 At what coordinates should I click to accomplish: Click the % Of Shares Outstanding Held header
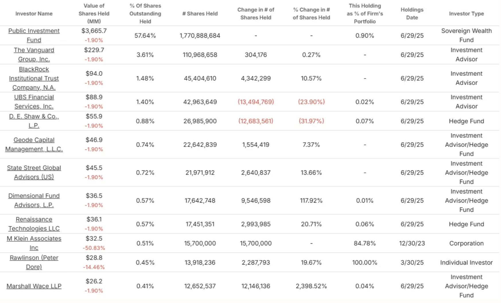145,13
